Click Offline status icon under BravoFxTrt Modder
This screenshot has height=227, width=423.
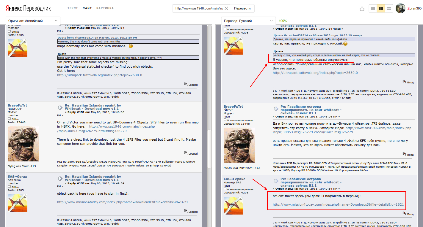click(9, 119)
